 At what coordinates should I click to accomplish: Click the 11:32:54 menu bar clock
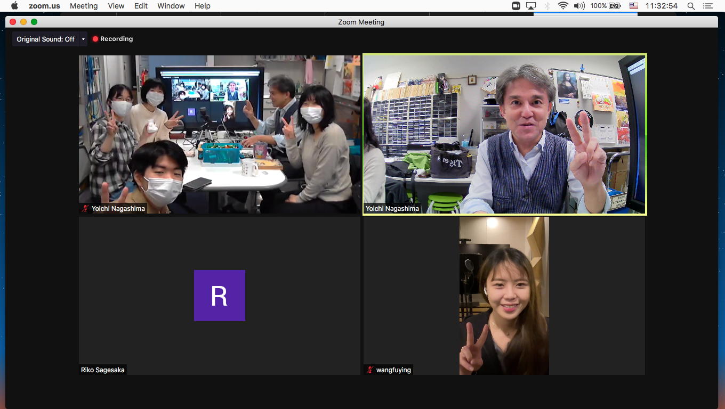[661, 6]
